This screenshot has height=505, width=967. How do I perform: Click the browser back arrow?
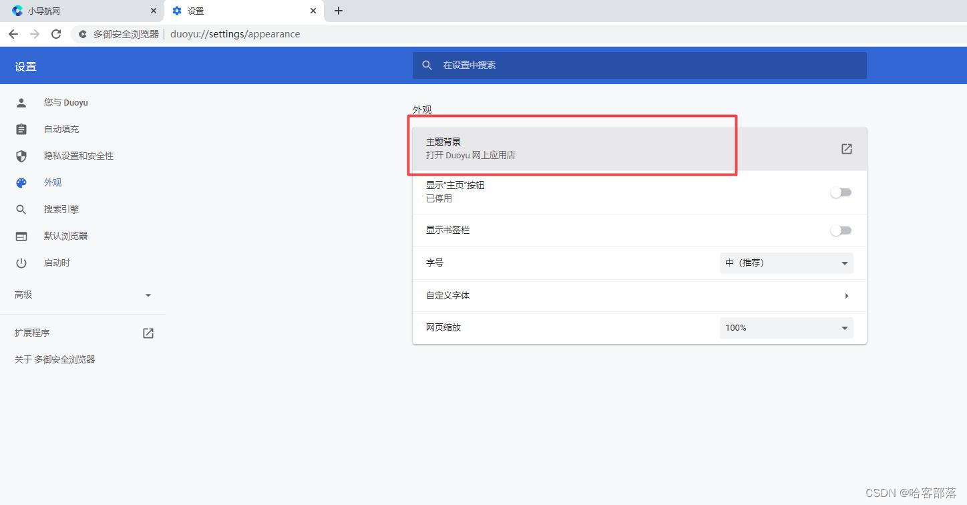tap(13, 34)
